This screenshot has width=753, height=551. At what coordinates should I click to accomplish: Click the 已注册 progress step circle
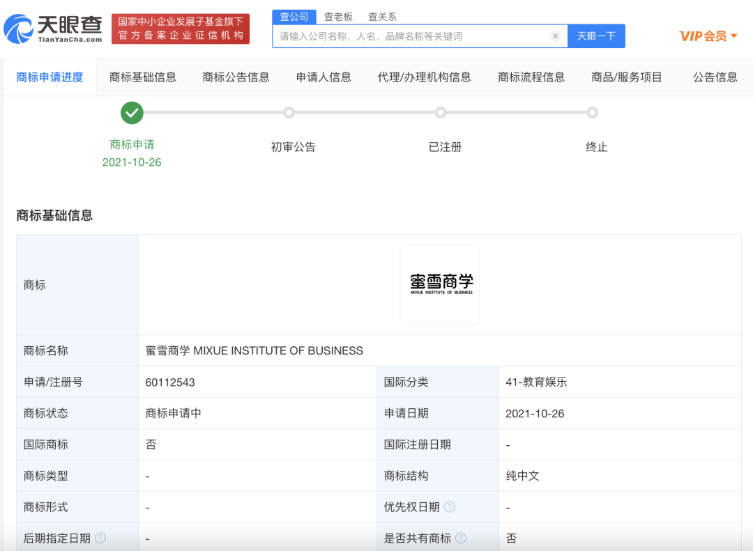441,113
